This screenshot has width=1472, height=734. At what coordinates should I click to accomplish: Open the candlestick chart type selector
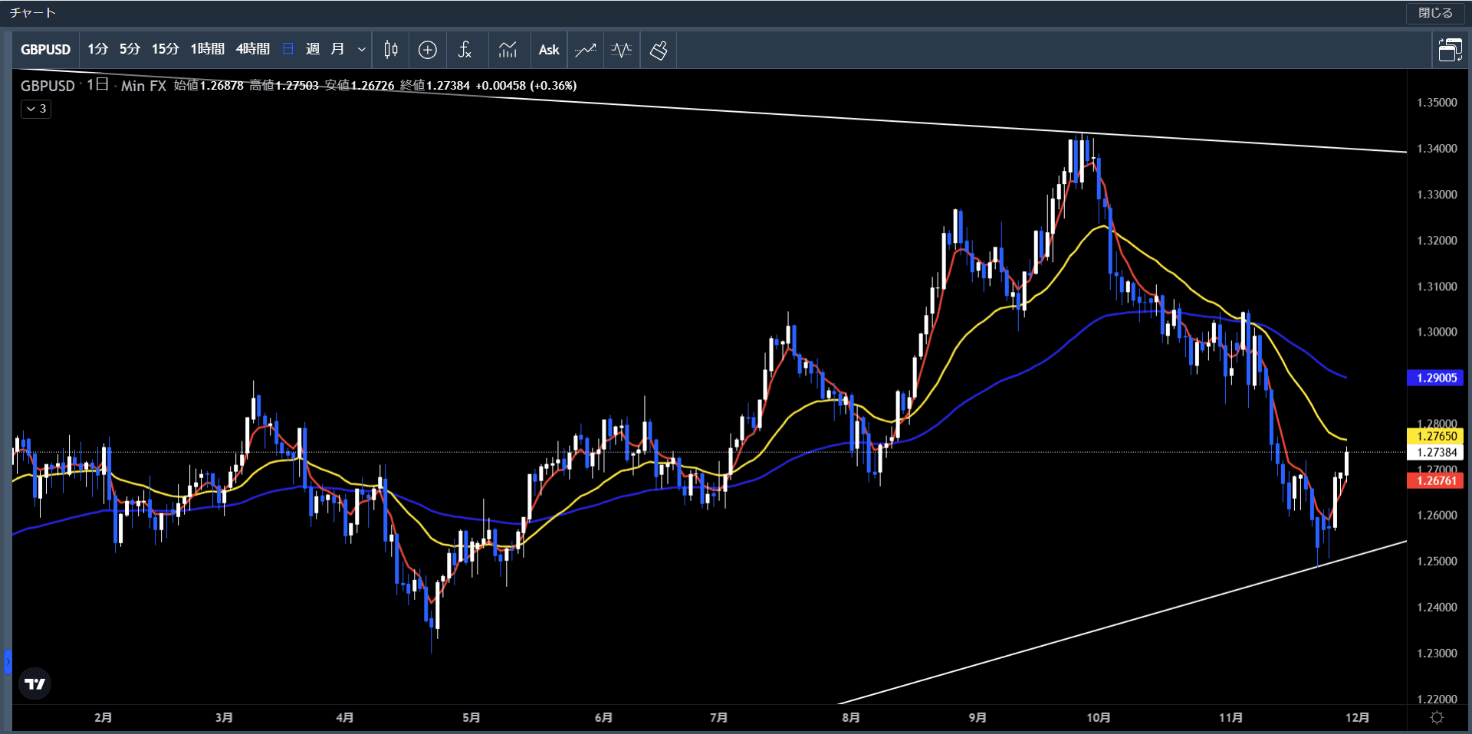click(391, 50)
